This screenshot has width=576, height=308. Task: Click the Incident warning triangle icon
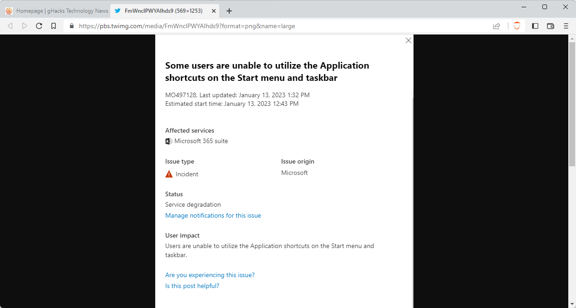point(169,174)
